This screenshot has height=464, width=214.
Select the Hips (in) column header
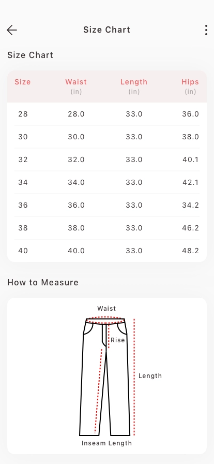pyautogui.click(x=190, y=86)
